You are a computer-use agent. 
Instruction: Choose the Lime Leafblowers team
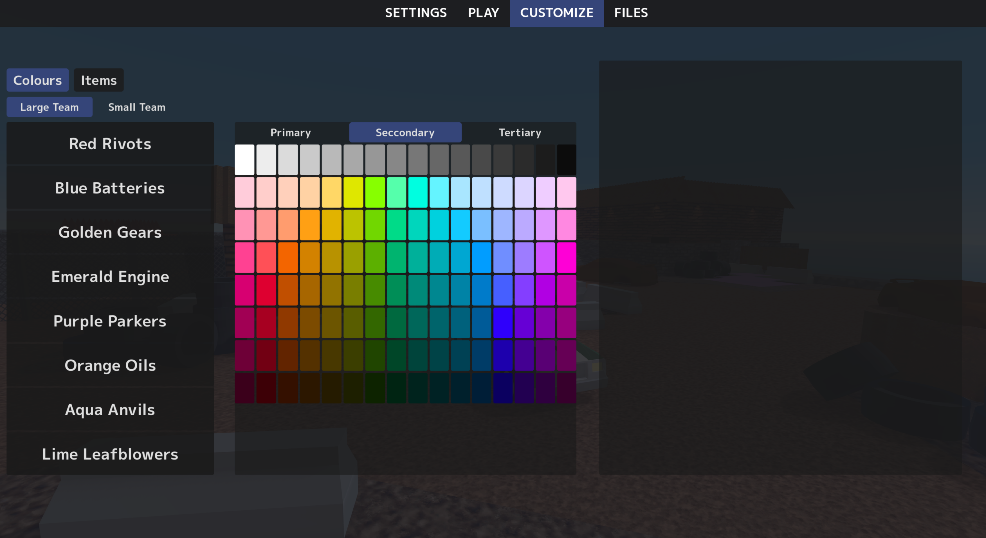tap(110, 454)
